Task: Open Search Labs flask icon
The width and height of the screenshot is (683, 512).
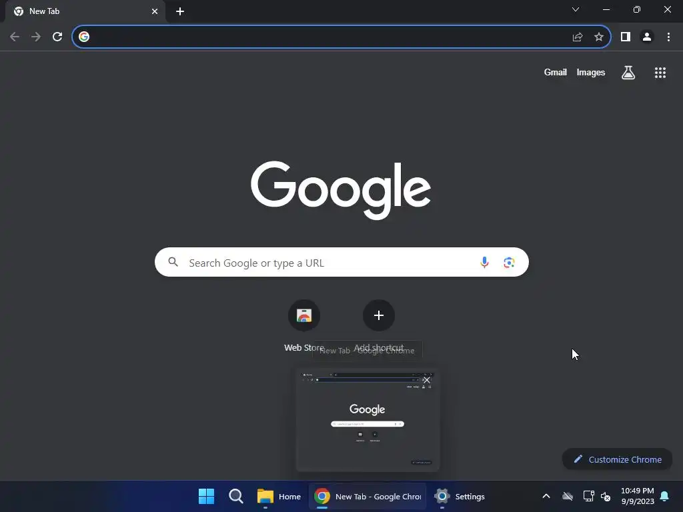Action: (628, 73)
